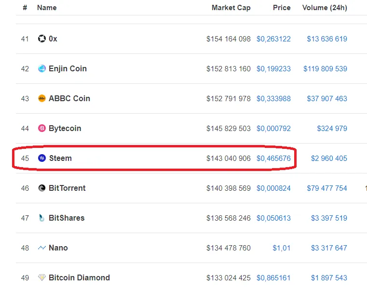Screen dimensions: 367x290
Task: Click the BitTorrent logo icon
Action: tap(42, 188)
